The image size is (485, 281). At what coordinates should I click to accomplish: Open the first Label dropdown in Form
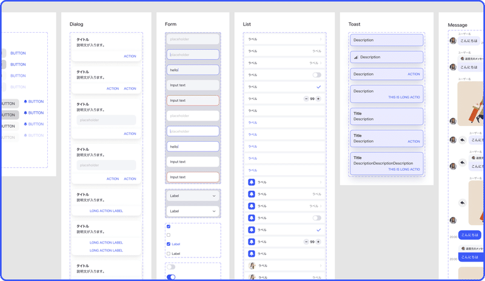(x=193, y=196)
